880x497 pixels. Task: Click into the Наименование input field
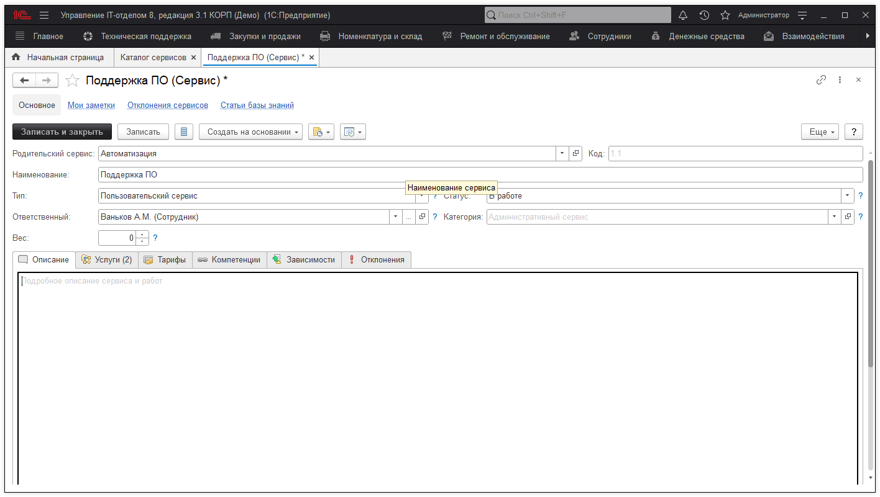pos(480,175)
